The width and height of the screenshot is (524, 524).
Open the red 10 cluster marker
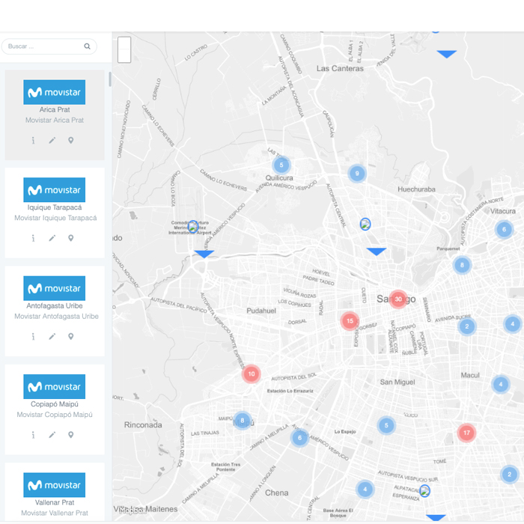coord(252,374)
